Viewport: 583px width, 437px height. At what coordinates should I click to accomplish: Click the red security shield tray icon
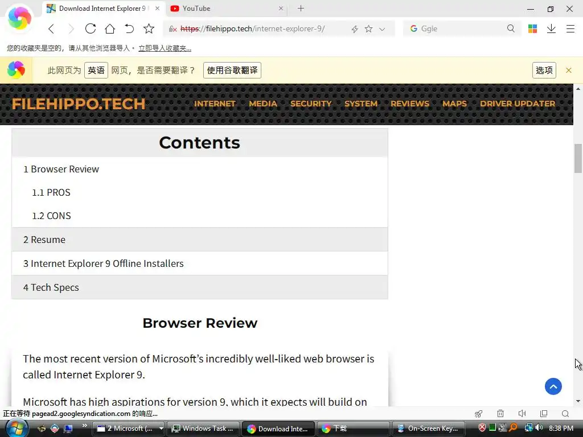(x=482, y=428)
